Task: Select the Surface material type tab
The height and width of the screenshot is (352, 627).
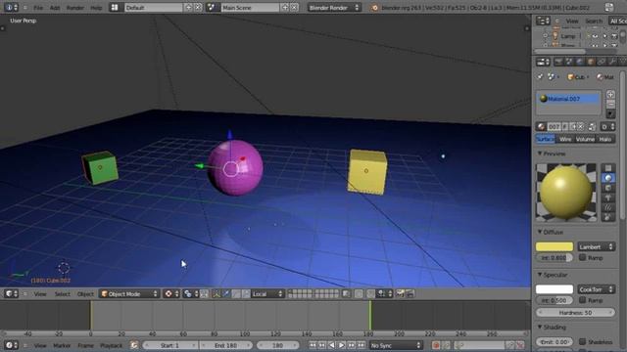Action: pyautogui.click(x=546, y=139)
